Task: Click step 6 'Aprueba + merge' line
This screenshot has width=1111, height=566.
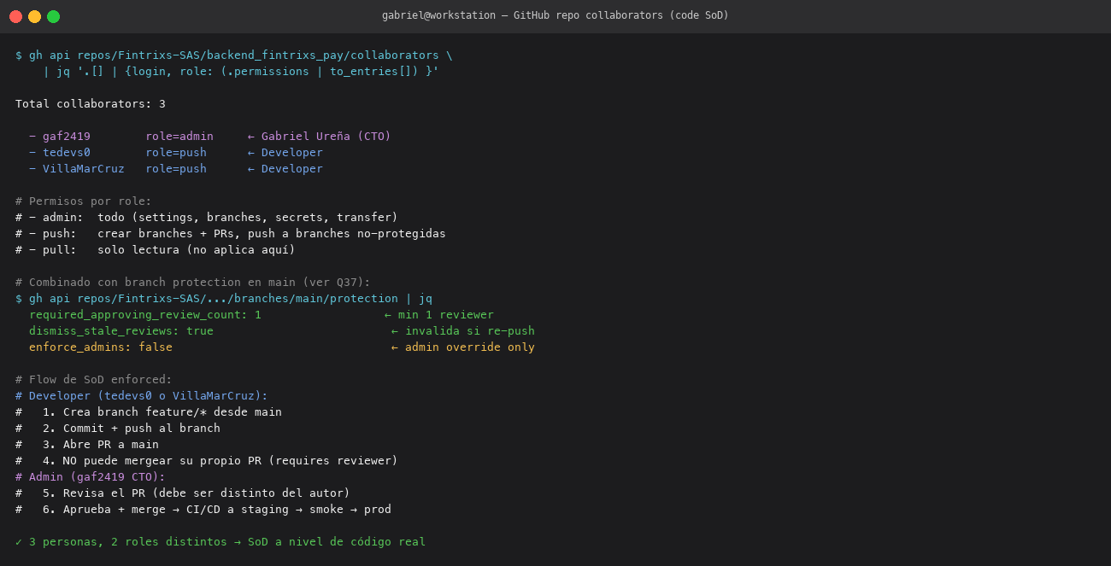Action: pos(203,510)
